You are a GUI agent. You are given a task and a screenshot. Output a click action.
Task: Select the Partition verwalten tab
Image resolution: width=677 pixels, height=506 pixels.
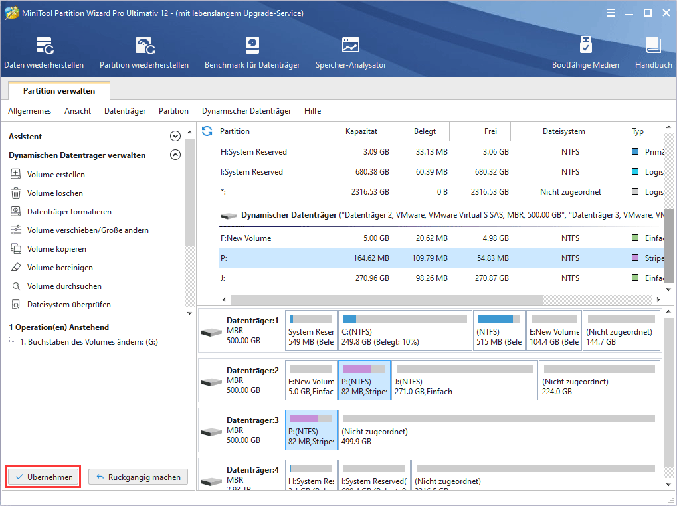pyautogui.click(x=59, y=90)
